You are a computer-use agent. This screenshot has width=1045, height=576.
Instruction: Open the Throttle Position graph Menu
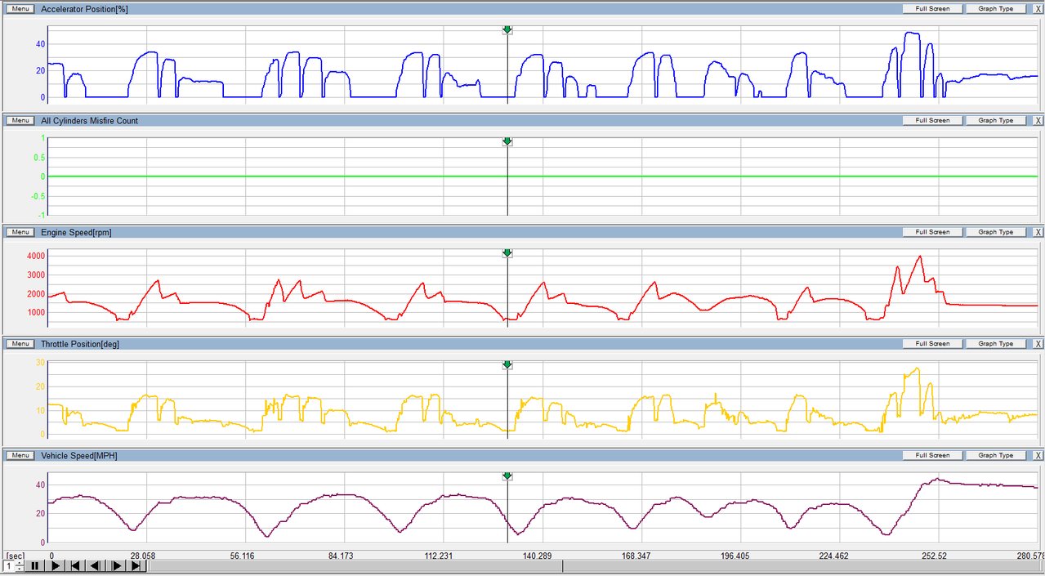pyautogui.click(x=20, y=344)
